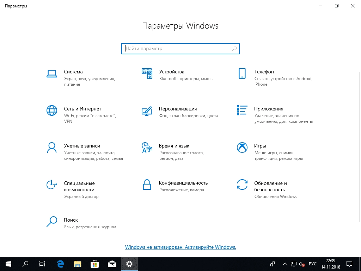Click "Расположение, камера" description

[182, 190]
